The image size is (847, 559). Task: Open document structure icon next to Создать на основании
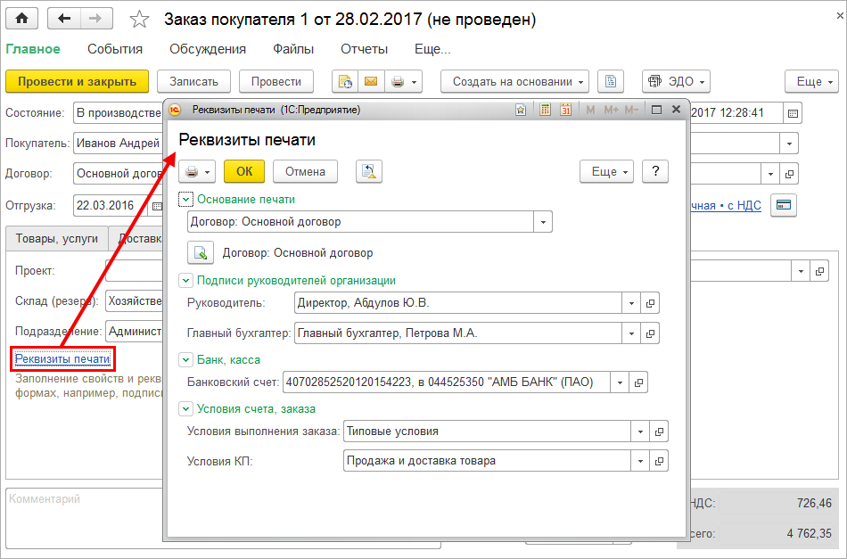(x=611, y=81)
